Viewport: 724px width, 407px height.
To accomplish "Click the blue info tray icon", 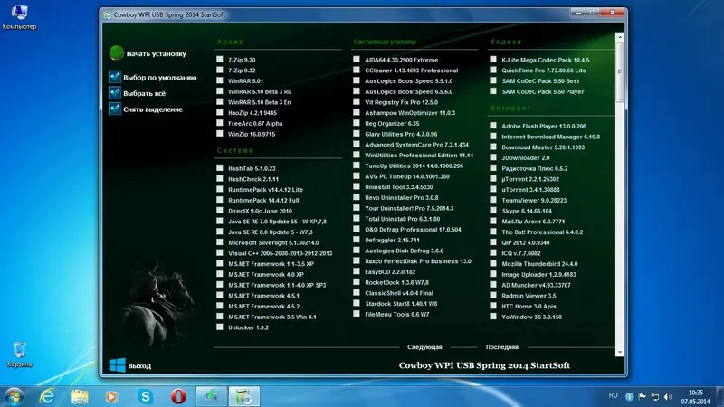I will [x=629, y=396].
